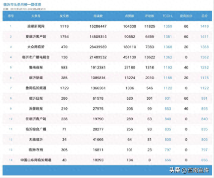Viewport: 214px width, 178px height.
Task: Click the account name "在临沂客户端"
Action: 36,119
